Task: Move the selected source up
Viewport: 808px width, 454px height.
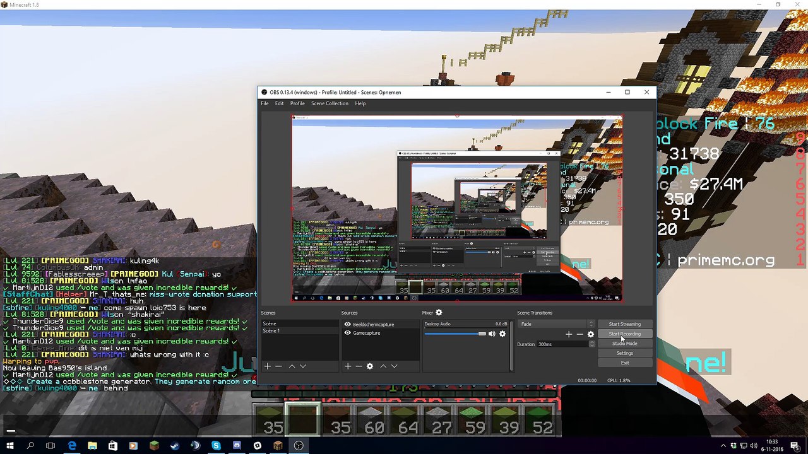Action: tap(383, 366)
